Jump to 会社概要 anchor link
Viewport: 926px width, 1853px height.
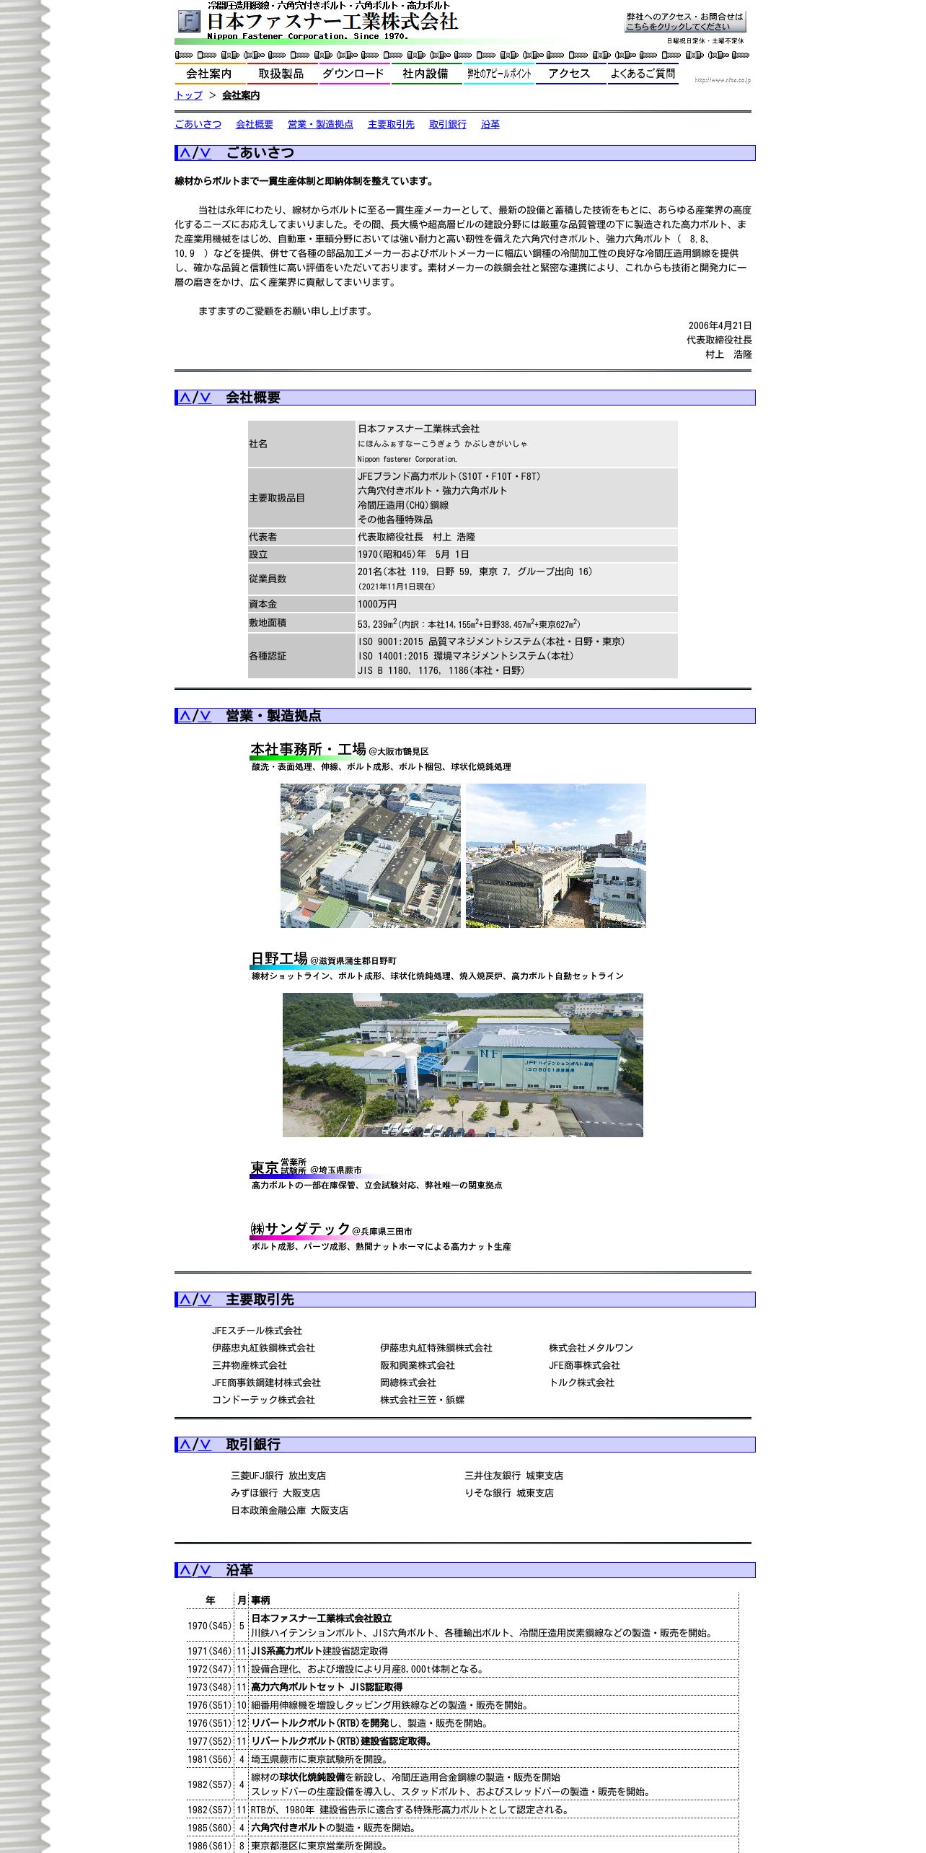click(x=255, y=124)
